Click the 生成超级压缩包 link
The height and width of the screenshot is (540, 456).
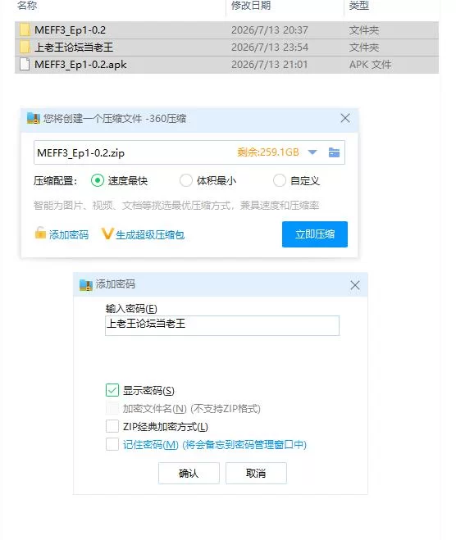point(150,234)
